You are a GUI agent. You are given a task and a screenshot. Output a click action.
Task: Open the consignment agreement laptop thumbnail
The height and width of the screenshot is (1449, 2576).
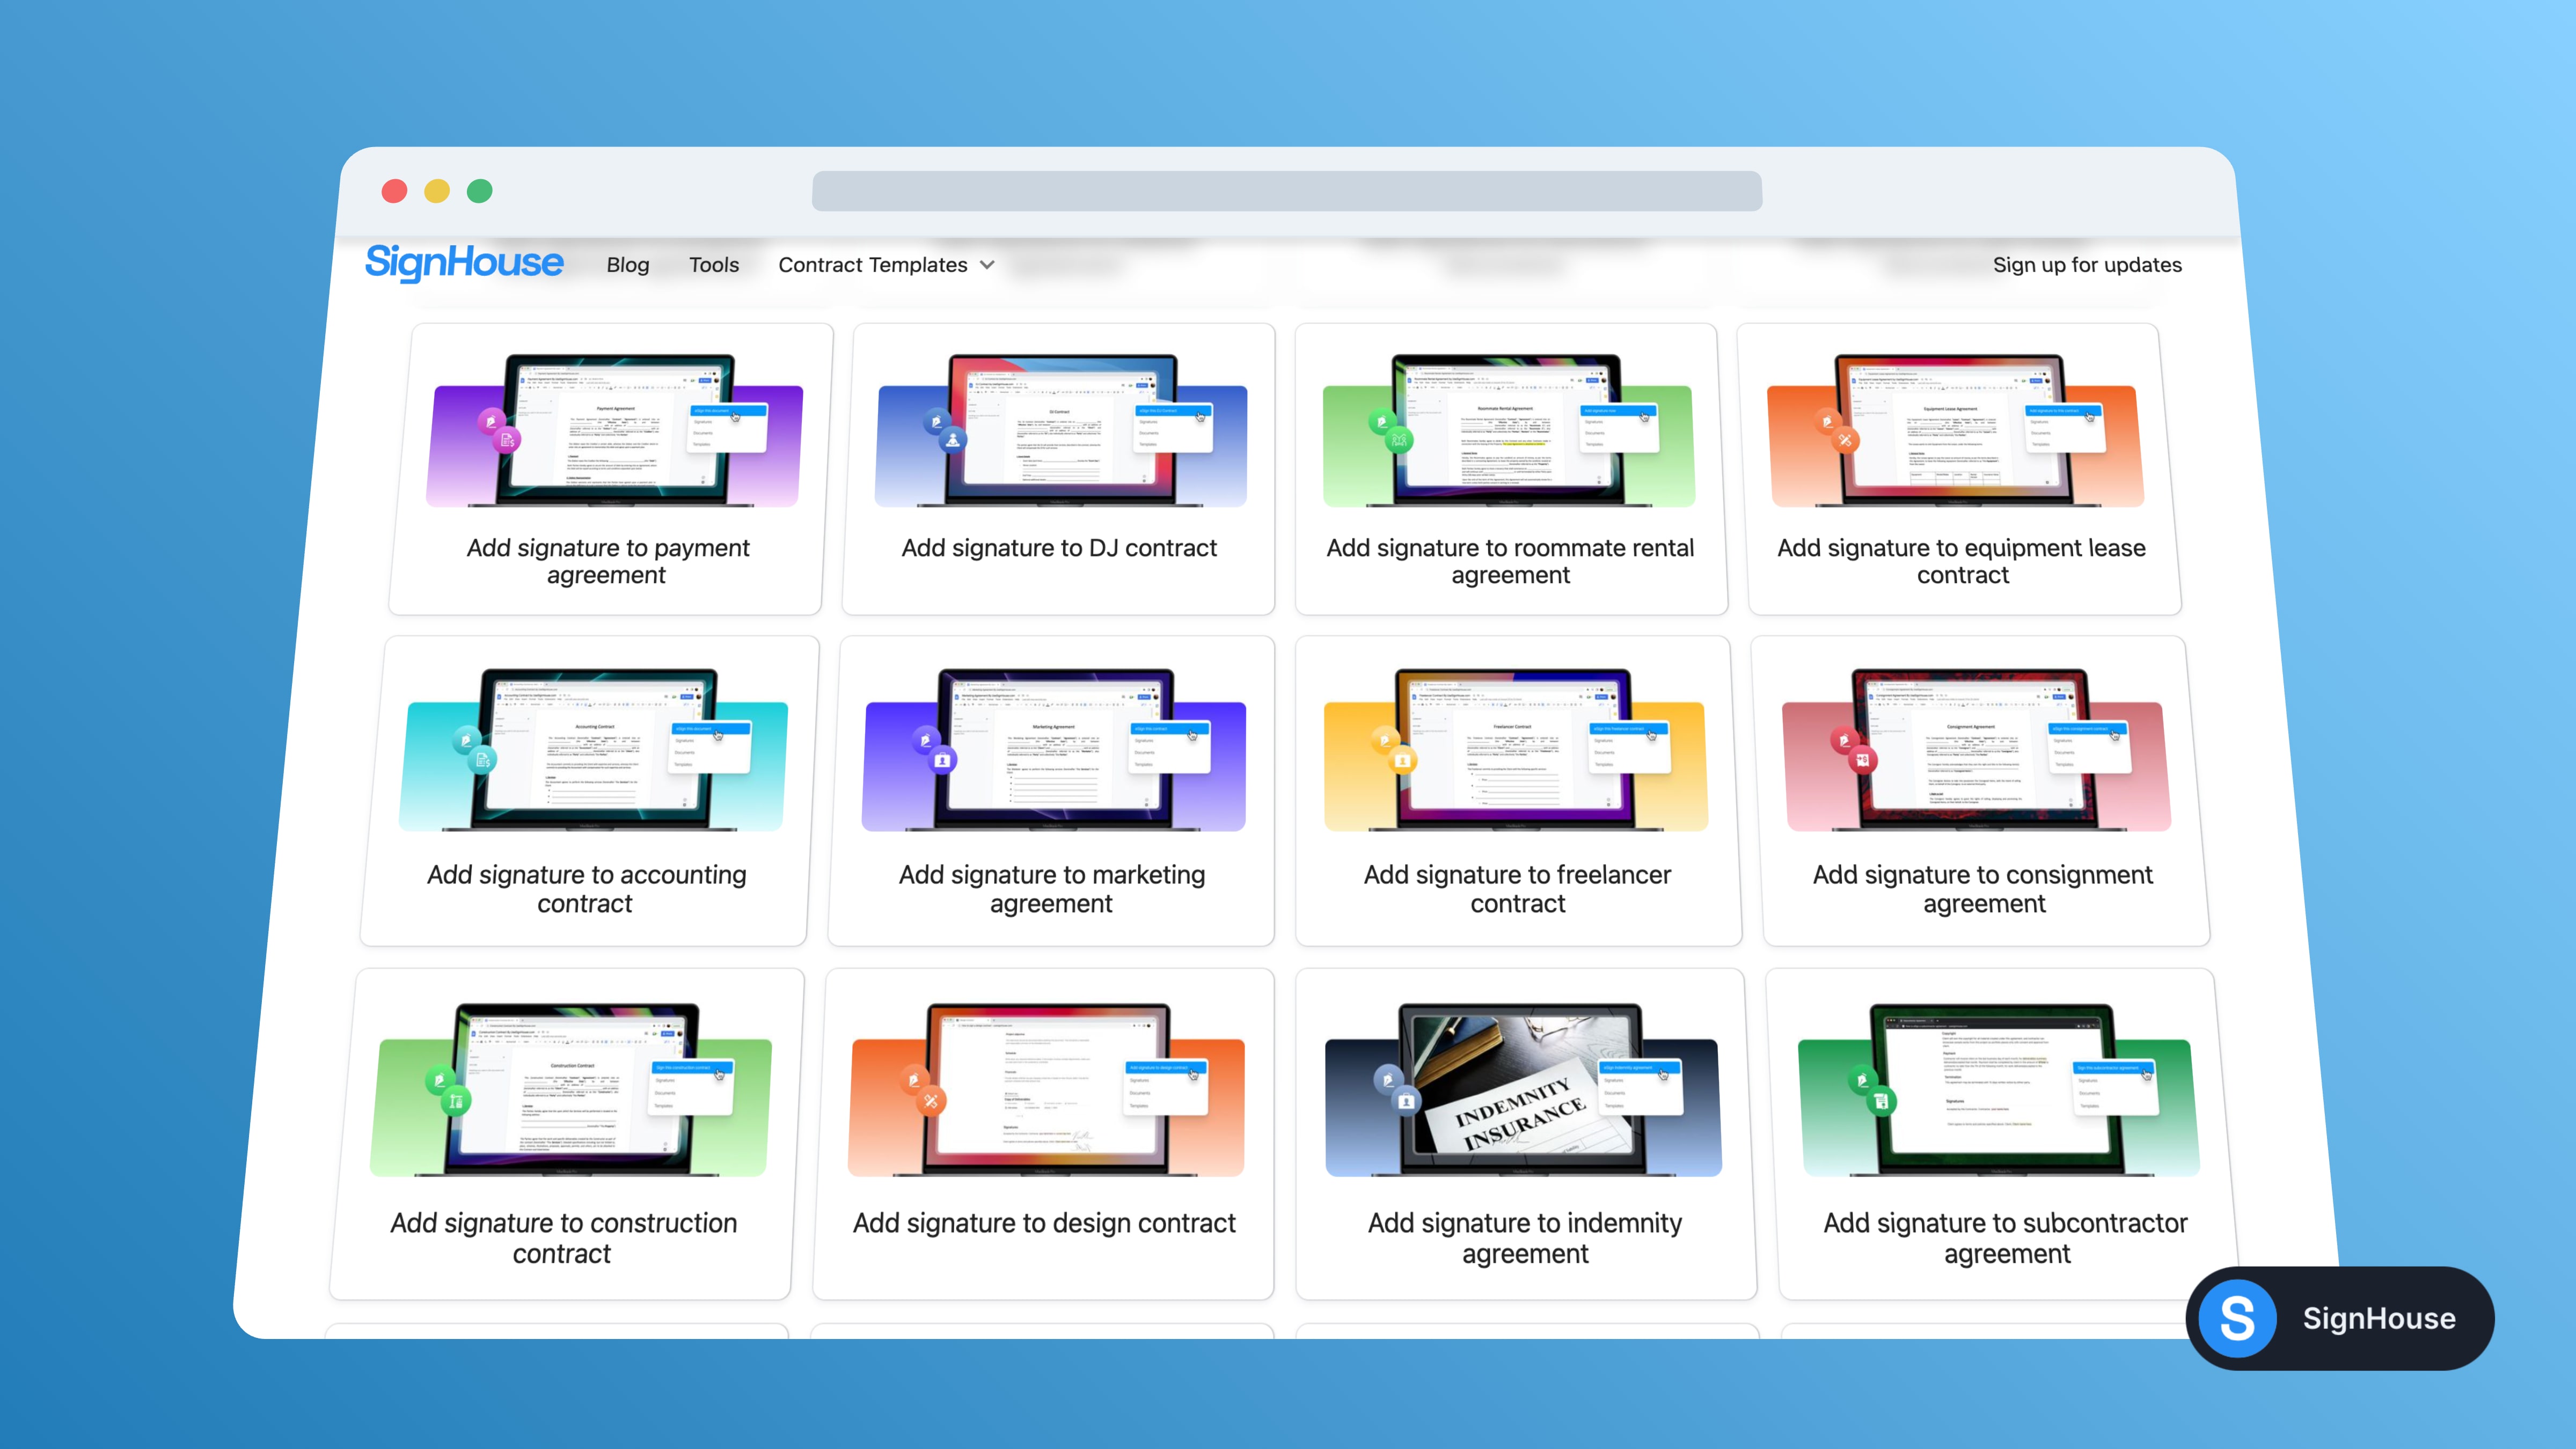point(1976,750)
